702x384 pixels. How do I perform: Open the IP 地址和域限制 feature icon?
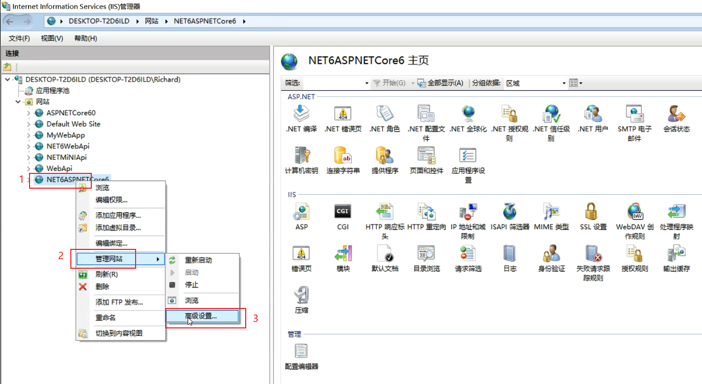pyautogui.click(x=467, y=211)
